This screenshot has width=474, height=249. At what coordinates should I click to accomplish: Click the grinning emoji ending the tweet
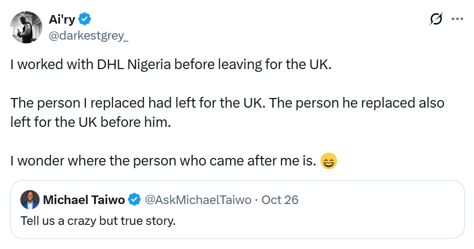[x=328, y=161]
